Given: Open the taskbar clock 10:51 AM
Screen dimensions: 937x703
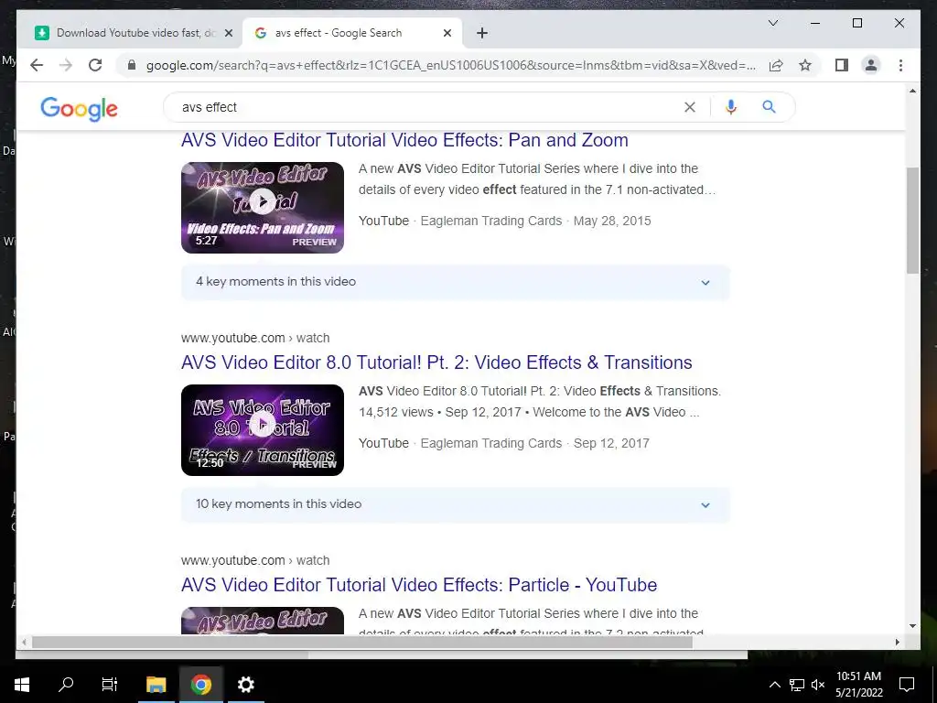Looking at the screenshot, I should (x=858, y=685).
